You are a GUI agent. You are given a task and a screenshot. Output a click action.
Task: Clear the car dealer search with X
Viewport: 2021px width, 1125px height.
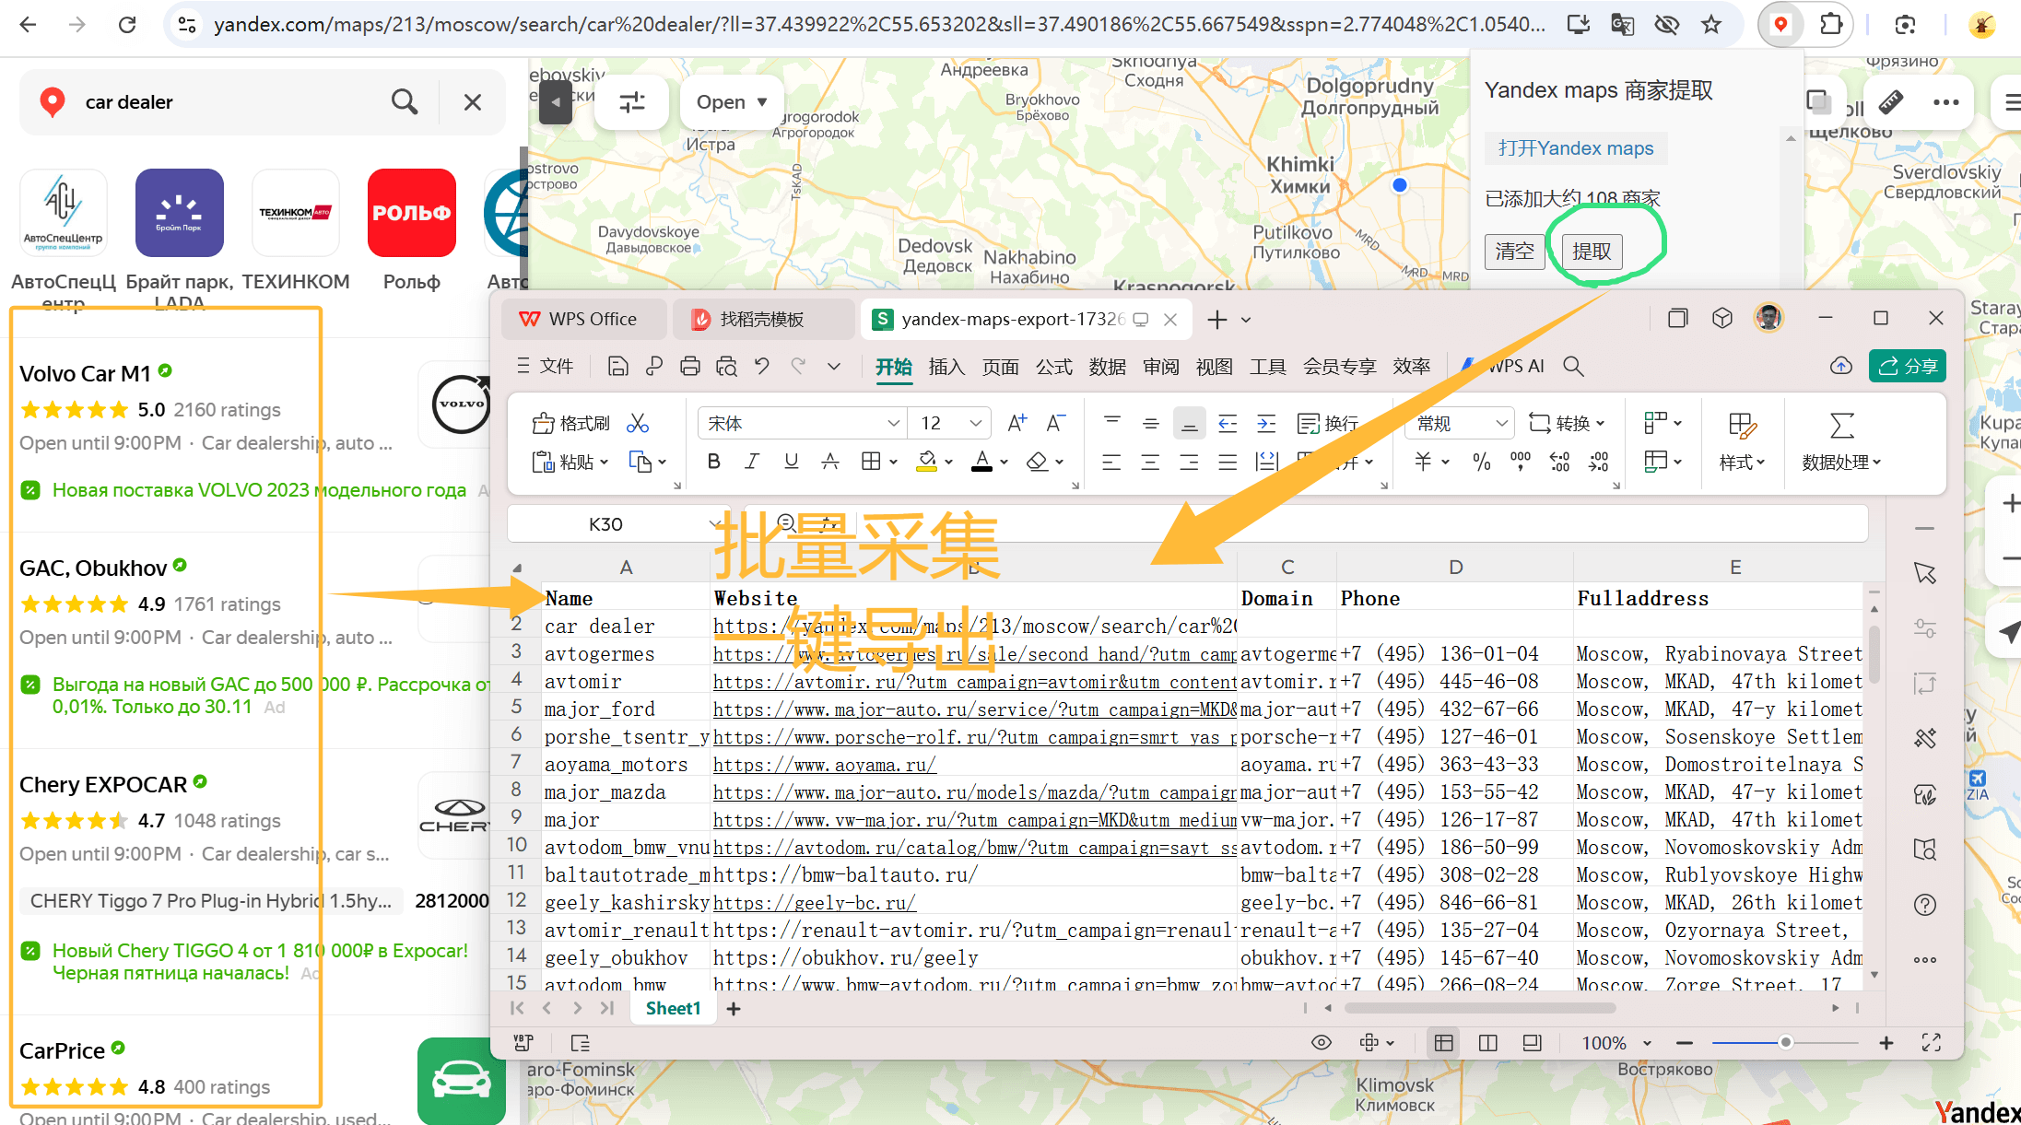473,102
